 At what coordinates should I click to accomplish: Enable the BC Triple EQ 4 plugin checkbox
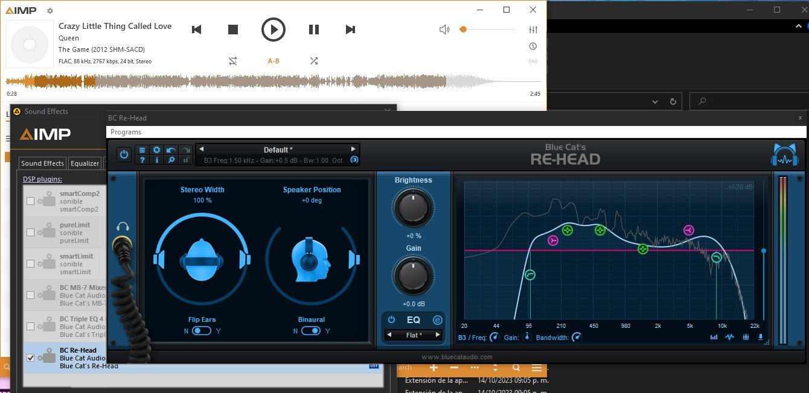point(30,326)
